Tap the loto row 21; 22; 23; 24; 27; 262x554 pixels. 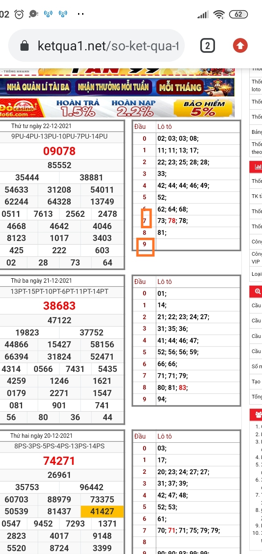[184, 317]
